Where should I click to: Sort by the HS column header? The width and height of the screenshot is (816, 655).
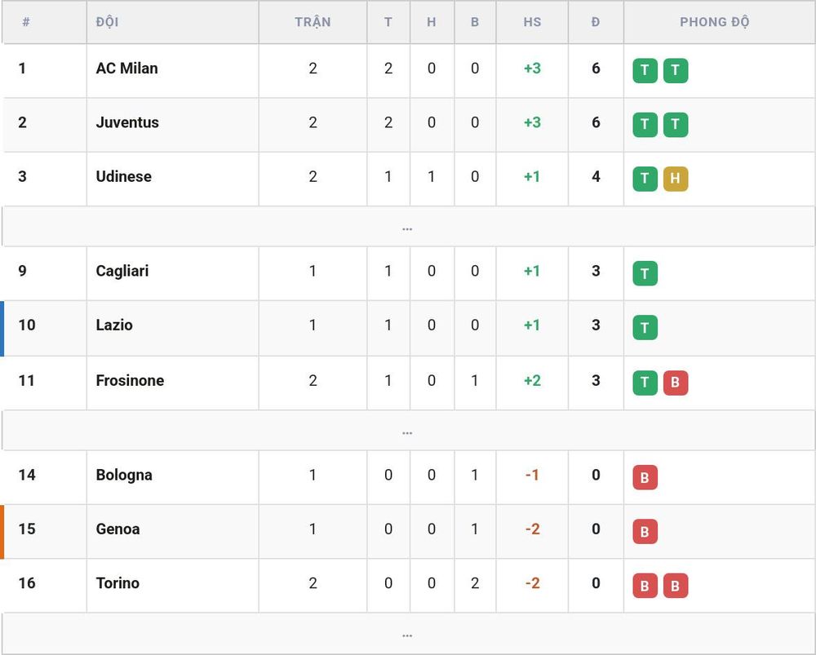[532, 22]
